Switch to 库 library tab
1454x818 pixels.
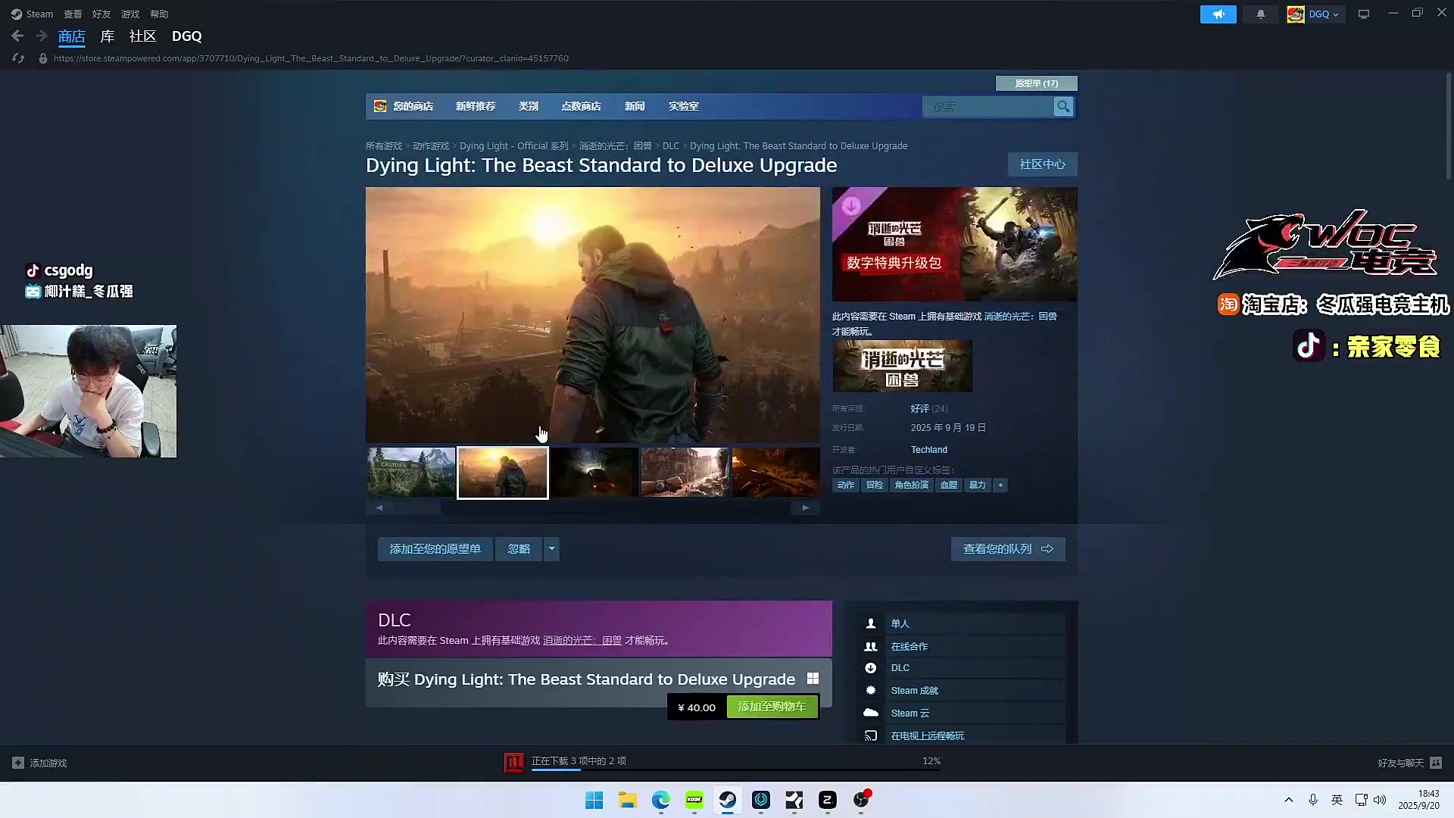click(x=108, y=36)
